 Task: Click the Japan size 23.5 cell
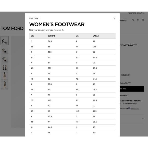click(x=95, y=68)
